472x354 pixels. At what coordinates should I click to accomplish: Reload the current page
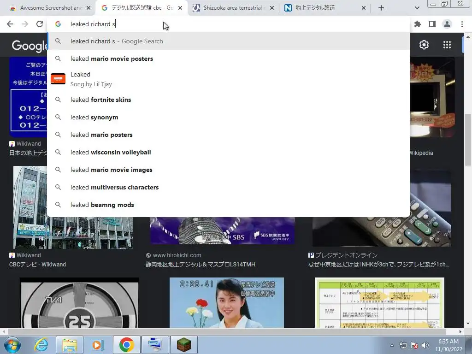(40, 24)
